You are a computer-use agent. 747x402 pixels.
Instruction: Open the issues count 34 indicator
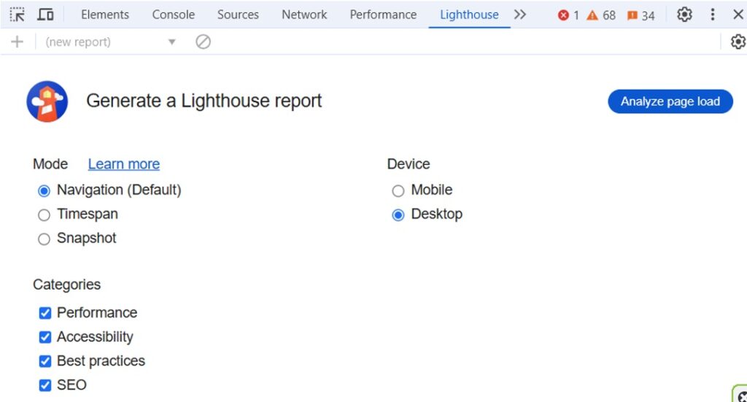641,16
